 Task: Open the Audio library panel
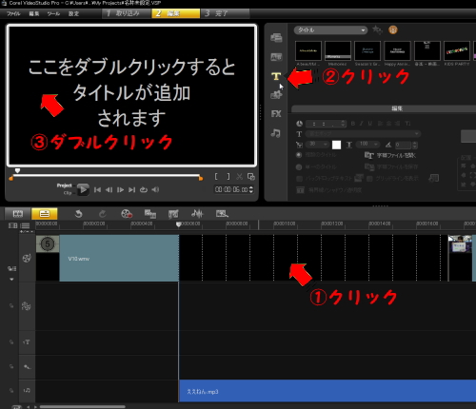(x=275, y=133)
